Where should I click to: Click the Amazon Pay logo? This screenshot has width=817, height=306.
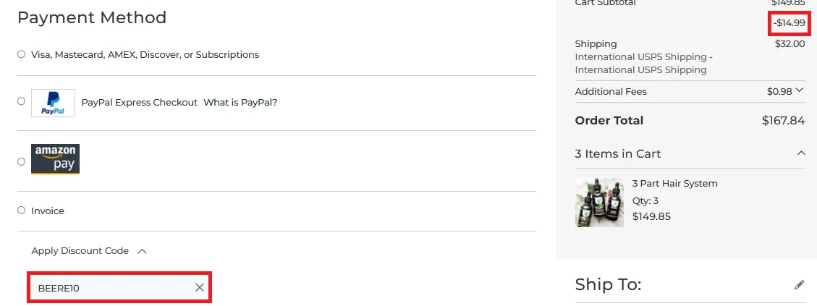point(55,159)
